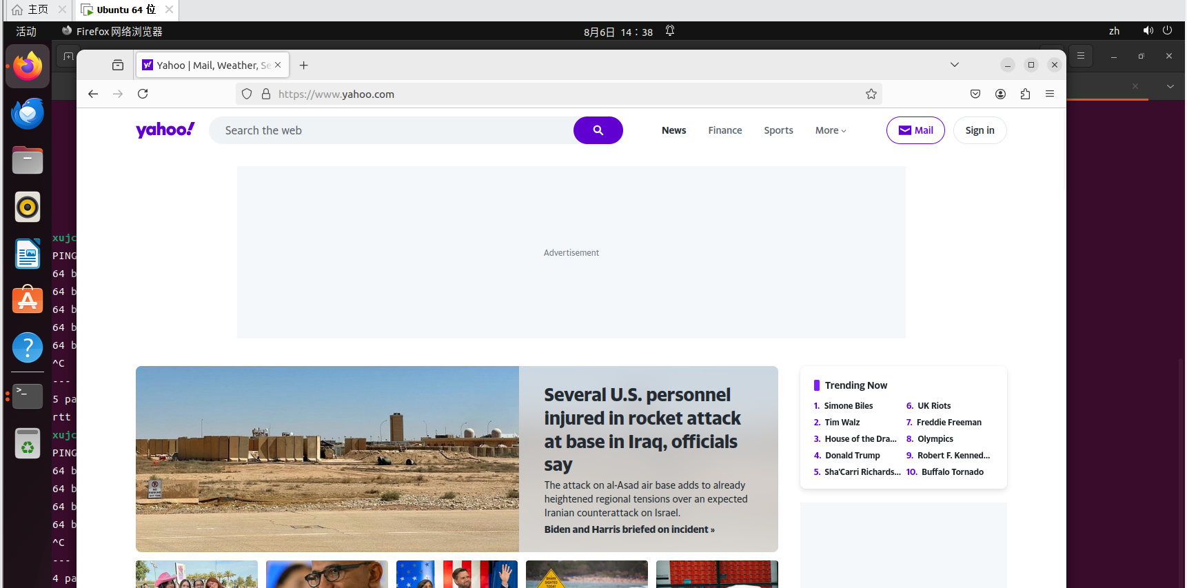This screenshot has width=1187, height=588.
Task: Open the Files manager dock icon
Action: pyautogui.click(x=28, y=160)
